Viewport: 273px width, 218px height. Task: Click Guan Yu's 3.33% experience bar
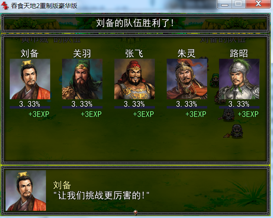coord(82,107)
